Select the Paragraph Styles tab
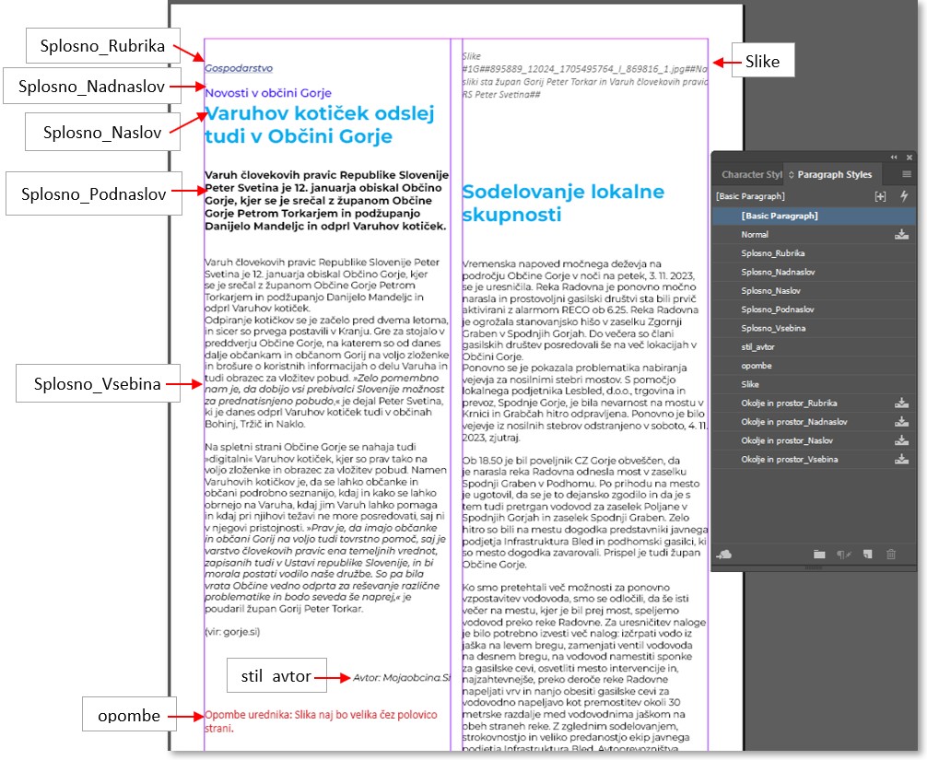The height and width of the screenshot is (760, 927). 833,174
